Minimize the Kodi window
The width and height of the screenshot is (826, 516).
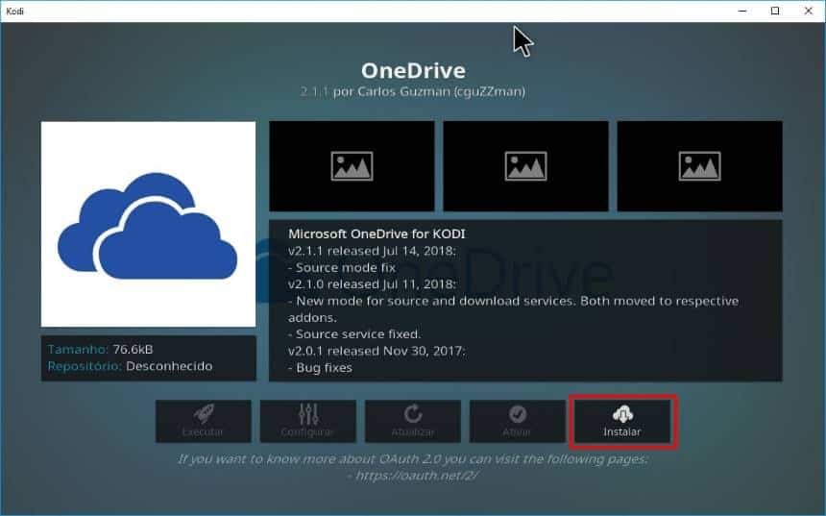click(x=742, y=12)
